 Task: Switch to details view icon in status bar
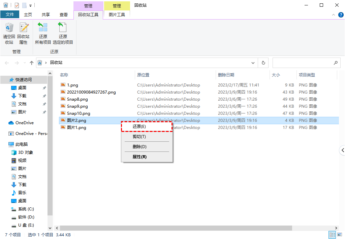point(332,235)
